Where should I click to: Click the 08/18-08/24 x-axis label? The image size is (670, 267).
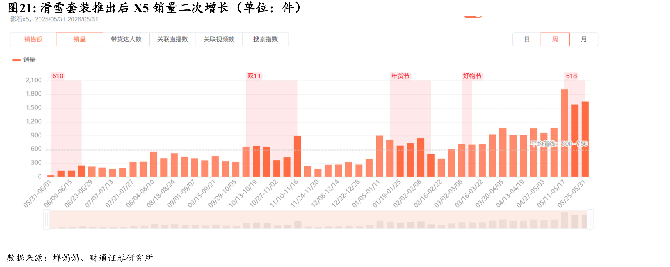pyautogui.click(x=161, y=194)
